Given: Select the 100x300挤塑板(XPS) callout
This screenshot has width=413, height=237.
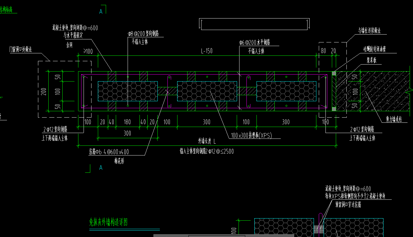Looking at the screenshot, I should coord(251,135).
